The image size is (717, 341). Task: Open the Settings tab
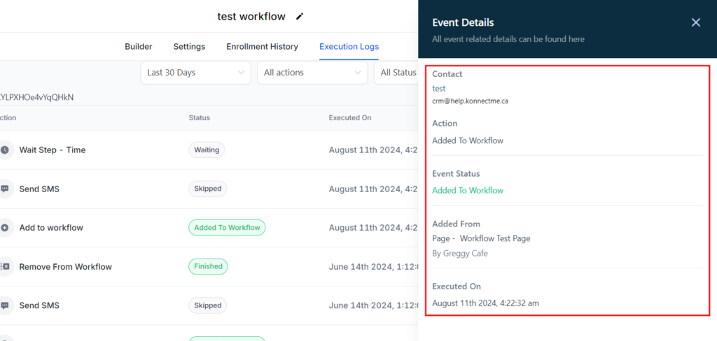(189, 47)
